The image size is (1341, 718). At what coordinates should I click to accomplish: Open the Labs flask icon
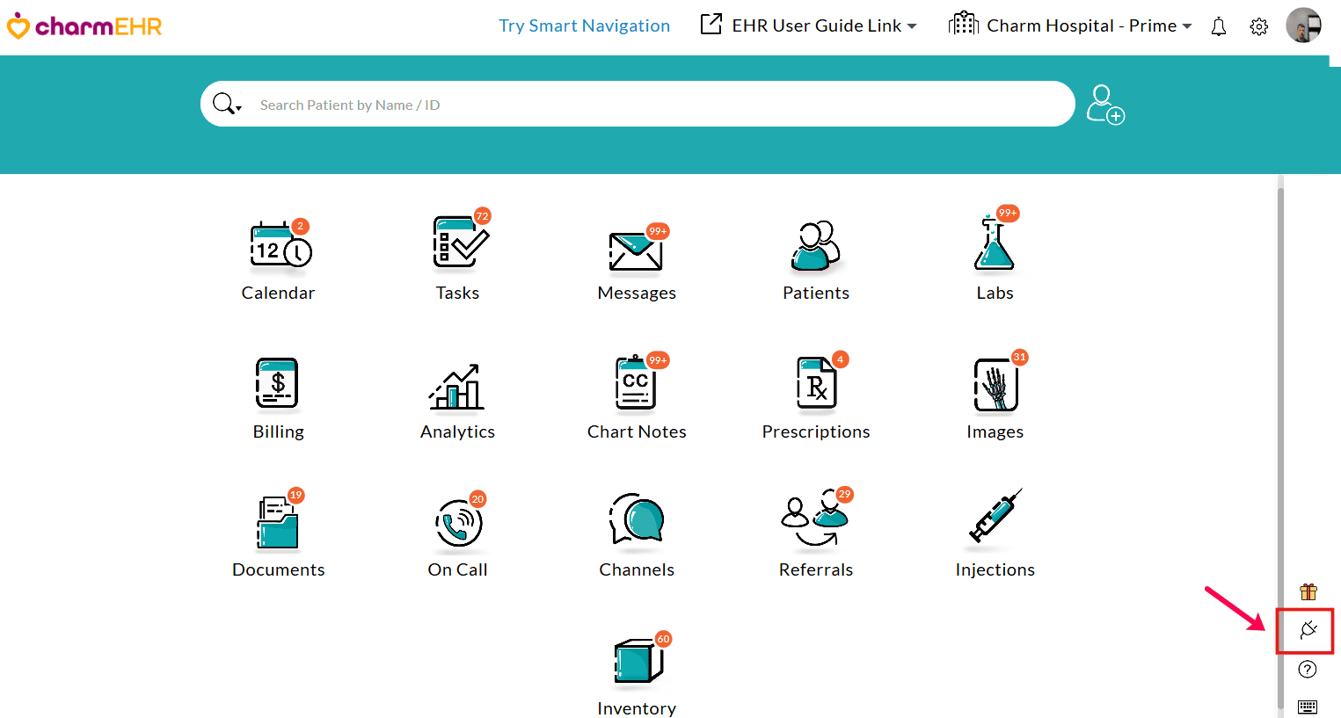pyautogui.click(x=995, y=244)
